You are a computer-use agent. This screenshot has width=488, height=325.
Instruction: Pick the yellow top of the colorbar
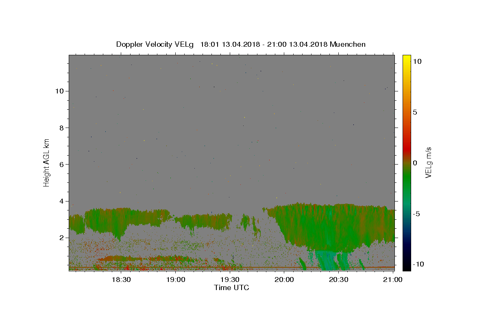[x=407, y=59]
